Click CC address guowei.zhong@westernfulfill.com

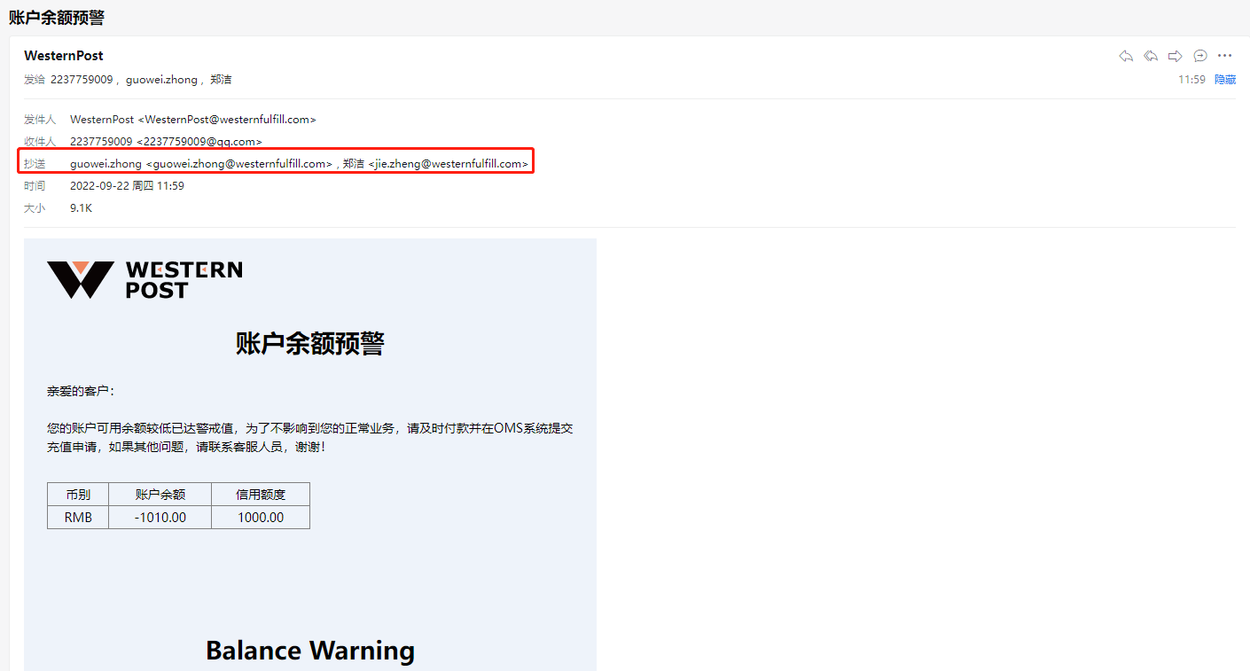pyautogui.click(x=239, y=164)
